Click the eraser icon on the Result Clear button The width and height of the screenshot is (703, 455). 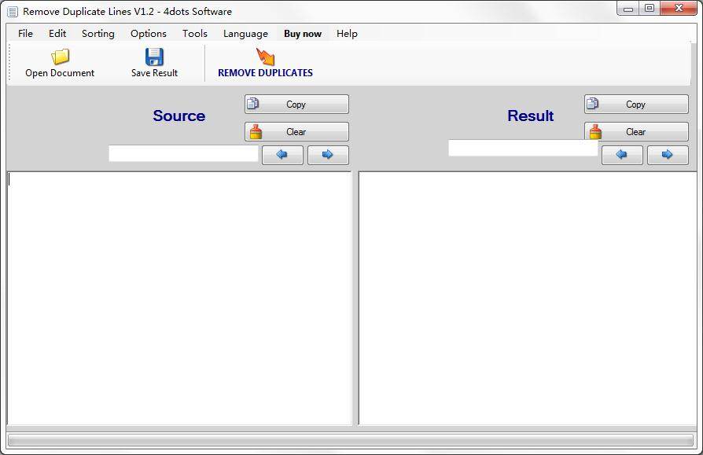(x=595, y=130)
